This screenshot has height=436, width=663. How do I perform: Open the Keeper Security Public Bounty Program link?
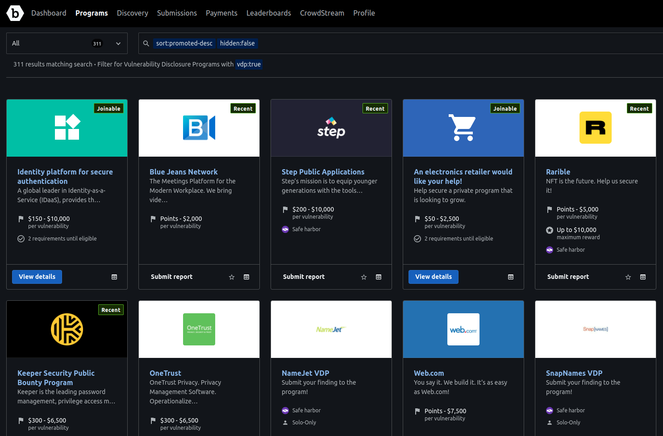coord(56,378)
